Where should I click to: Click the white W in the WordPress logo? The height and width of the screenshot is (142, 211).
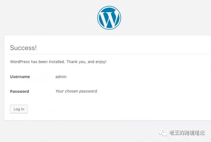(x=109, y=18)
